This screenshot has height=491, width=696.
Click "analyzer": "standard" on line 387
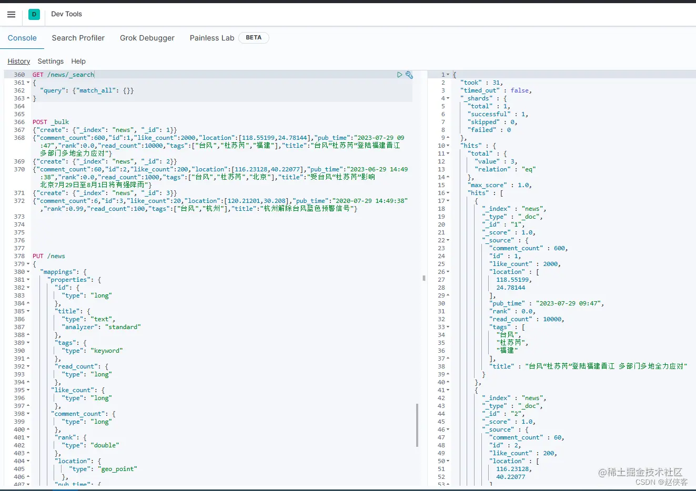coord(101,327)
